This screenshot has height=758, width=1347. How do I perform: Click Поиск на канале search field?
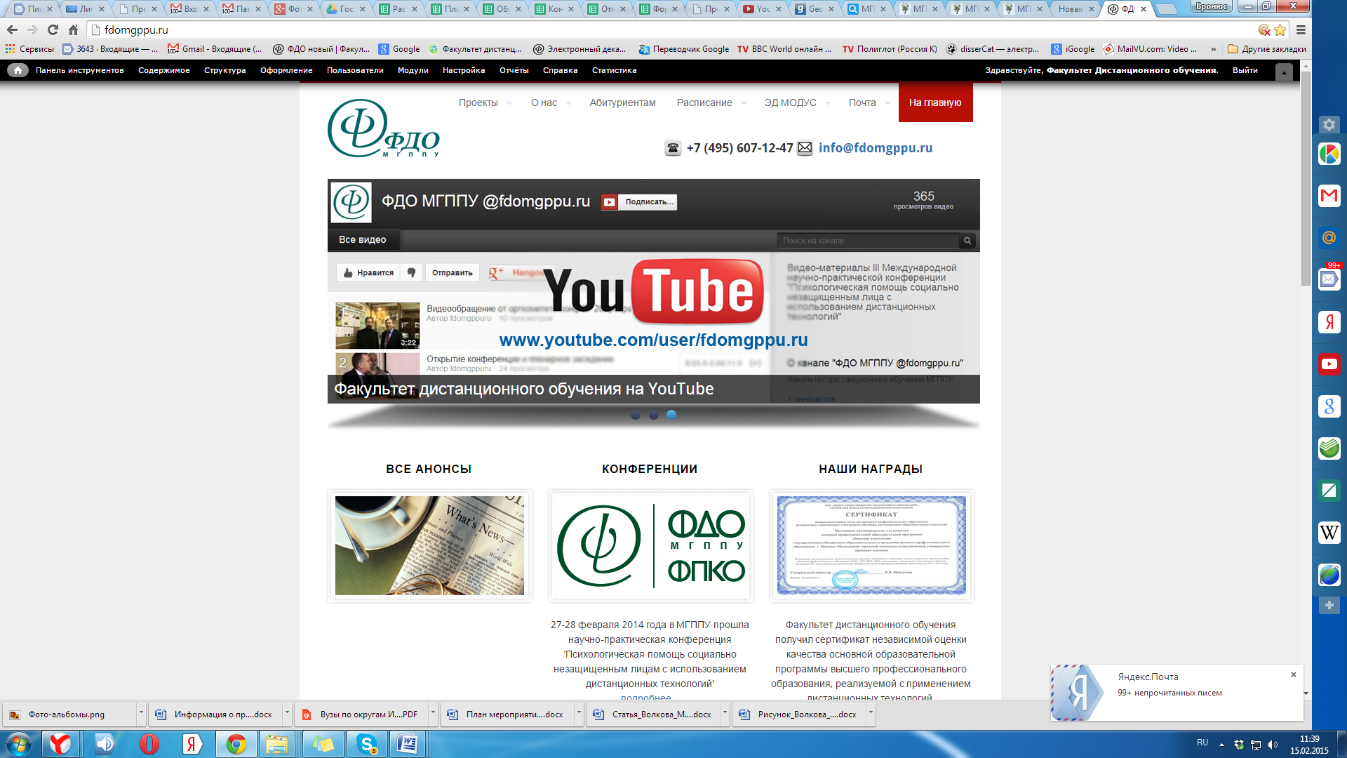868,241
